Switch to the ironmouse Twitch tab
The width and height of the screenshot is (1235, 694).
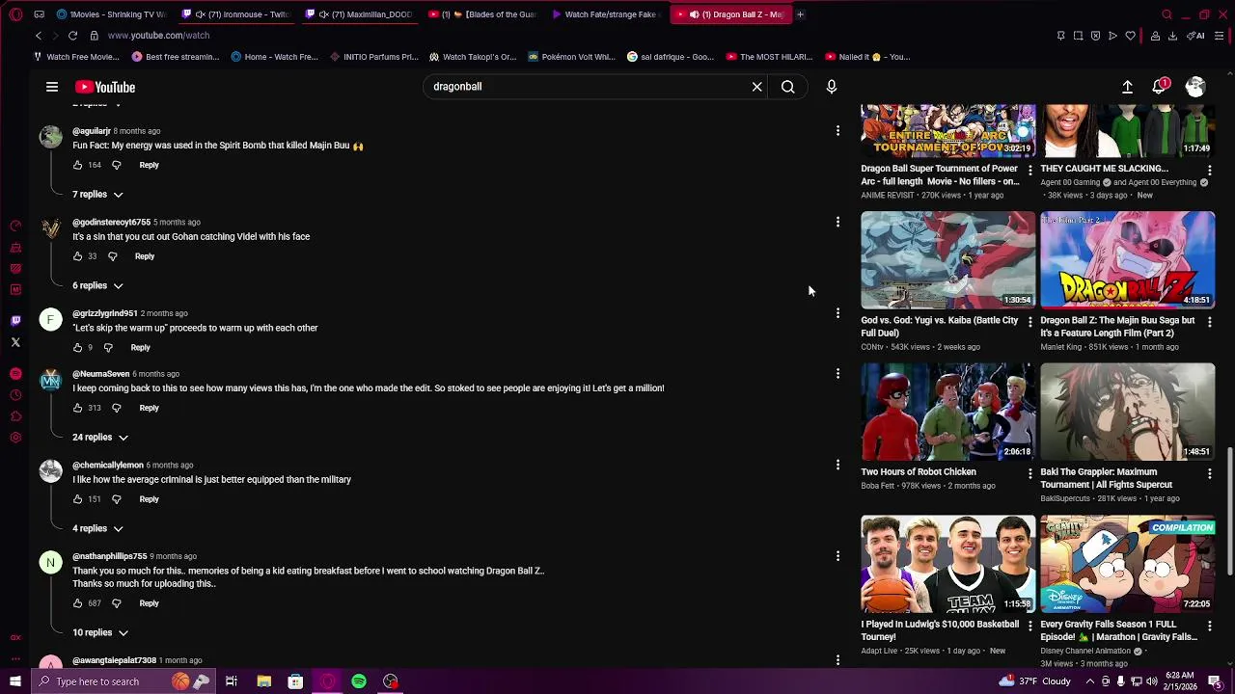(235, 14)
